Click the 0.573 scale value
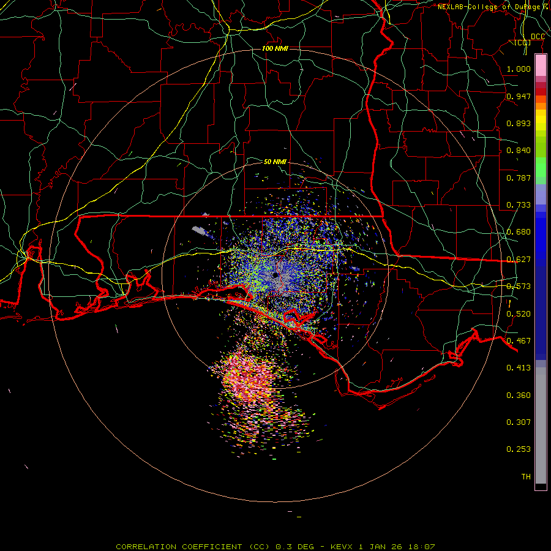The width and height of the screenshot is (551, 551). [519, 286]
